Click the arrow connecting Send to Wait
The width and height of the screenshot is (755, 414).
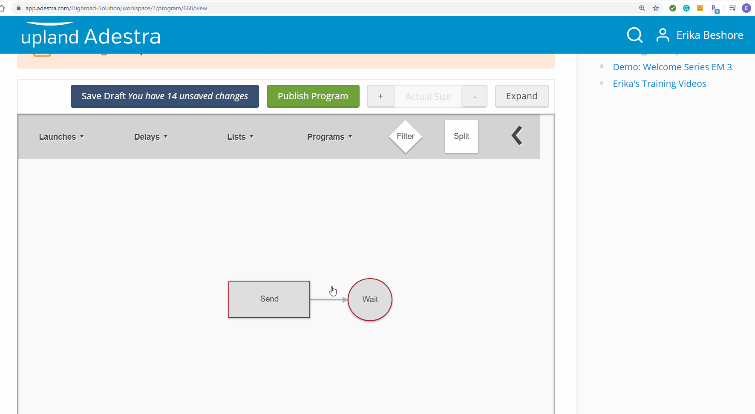[329, 300]
